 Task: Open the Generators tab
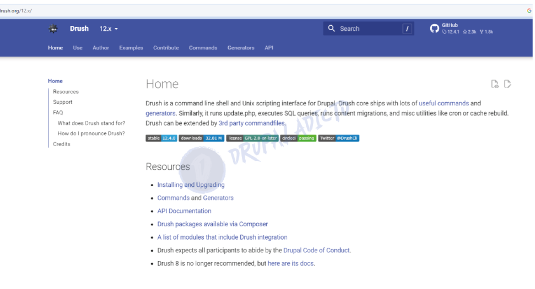tap(241, 48)
